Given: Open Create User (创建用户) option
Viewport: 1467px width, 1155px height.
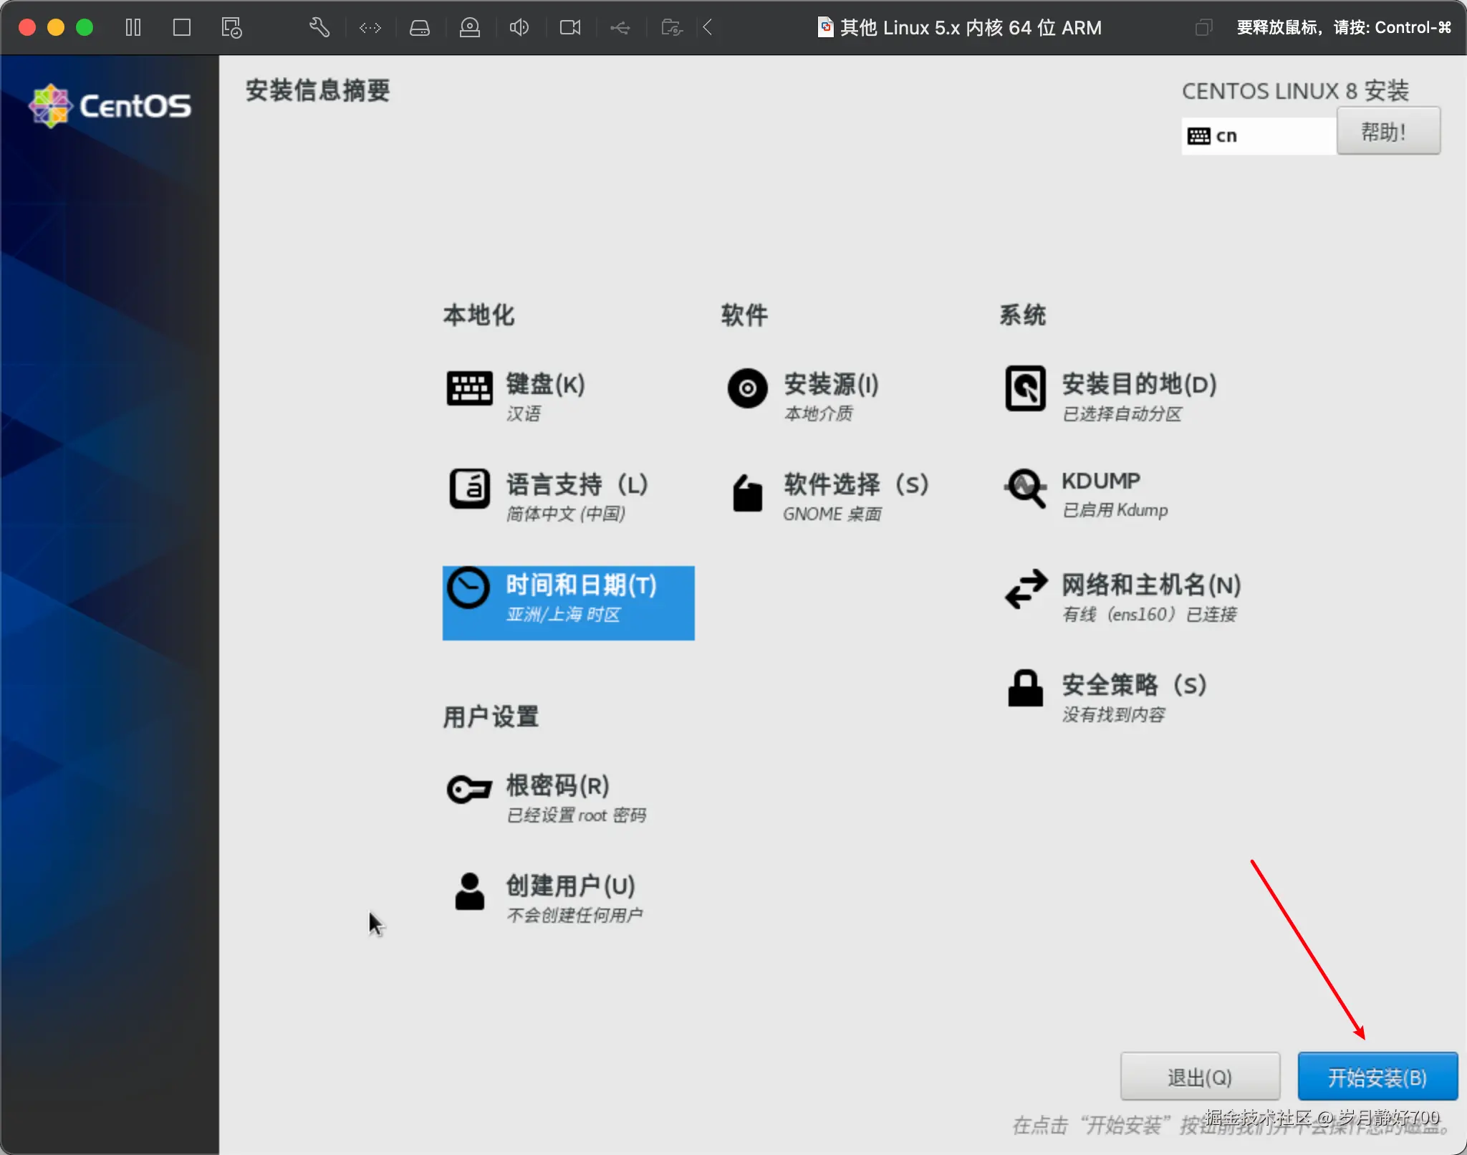Looking at the screenshot, I should coord(569,886).
